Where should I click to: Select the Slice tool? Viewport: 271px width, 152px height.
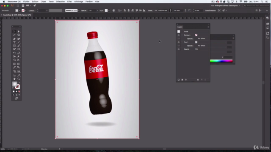pyautogui.click(x=19, y=76)
